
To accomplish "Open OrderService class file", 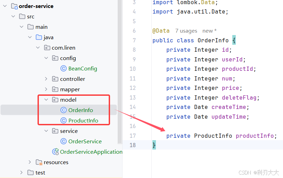I will [85, 141].
